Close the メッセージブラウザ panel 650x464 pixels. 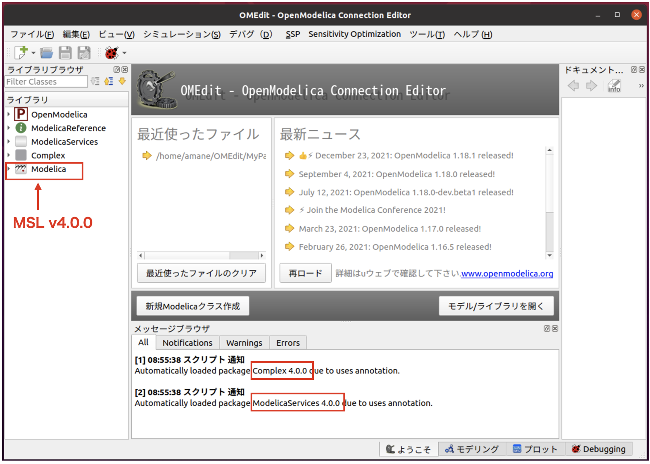(555, 329)
